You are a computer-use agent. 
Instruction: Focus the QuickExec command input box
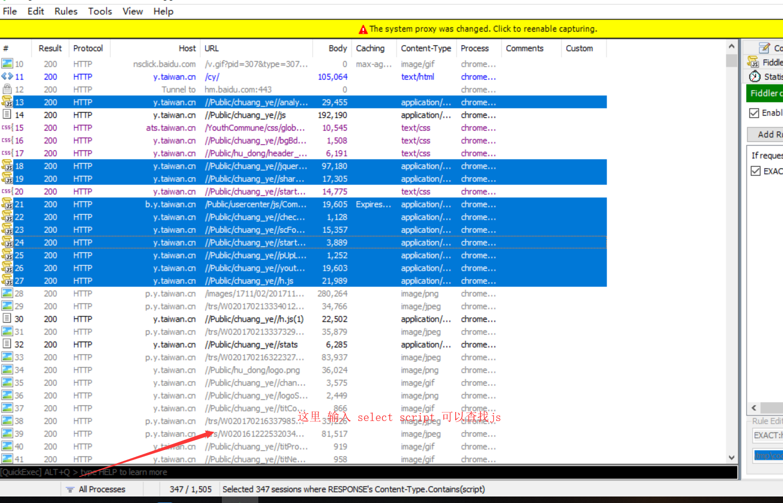pyautogui.click(x=369, y=472)
